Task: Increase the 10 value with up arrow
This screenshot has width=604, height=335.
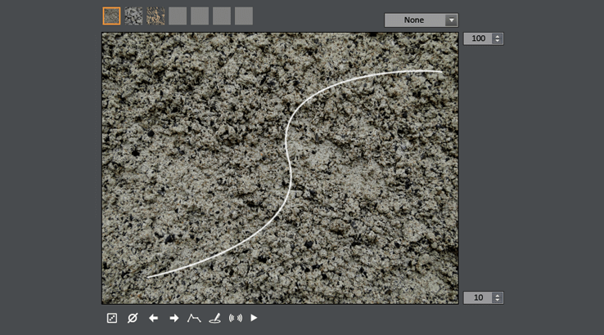Action: pos(498,296)
